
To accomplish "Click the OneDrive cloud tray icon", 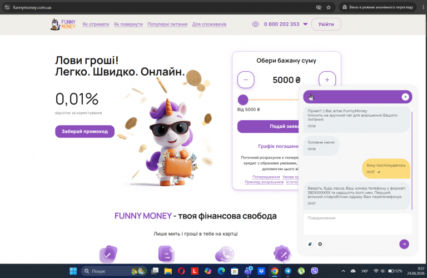I will 353,271.
